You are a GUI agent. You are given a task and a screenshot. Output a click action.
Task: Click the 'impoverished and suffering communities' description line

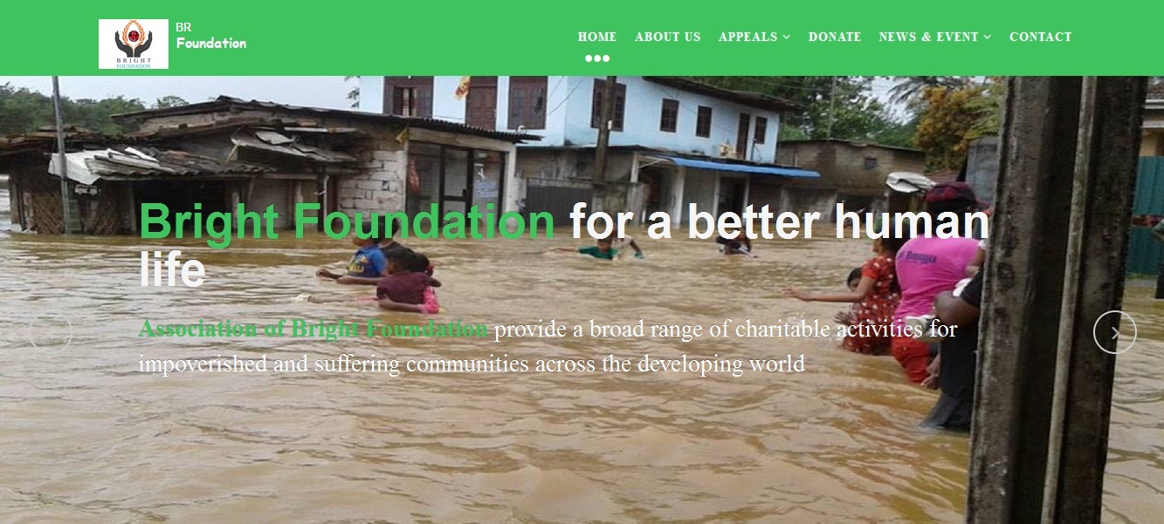[472, 364]
